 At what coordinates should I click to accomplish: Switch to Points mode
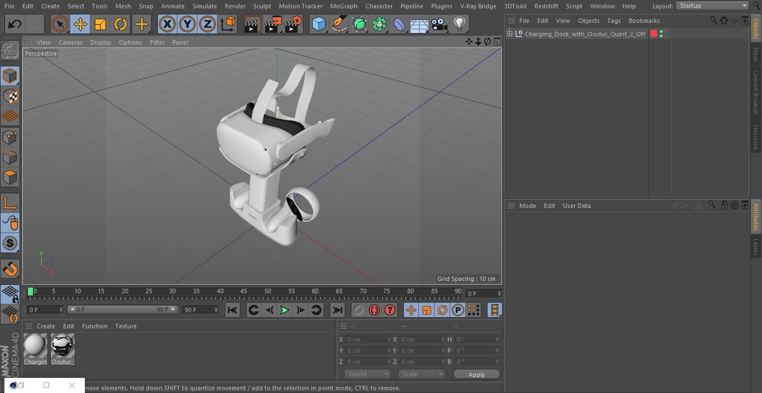coord(10,137)
